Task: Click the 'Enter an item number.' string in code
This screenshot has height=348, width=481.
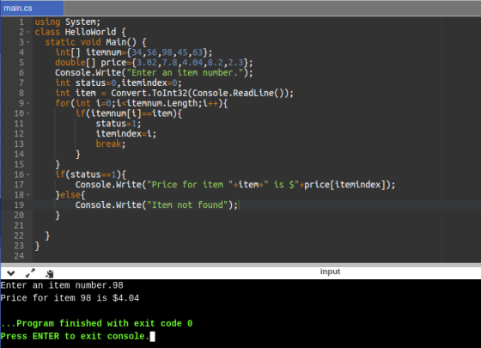Action: [185, 72]
